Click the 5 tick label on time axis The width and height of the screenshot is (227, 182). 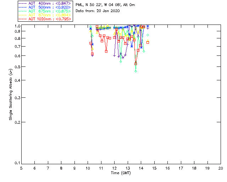pos(21,168)
